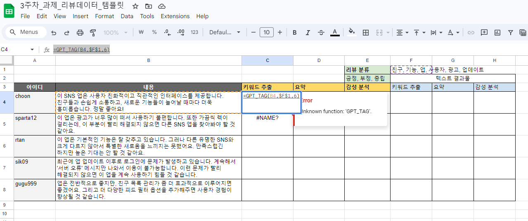Decrease font size minus button

(x=253, y=32)
